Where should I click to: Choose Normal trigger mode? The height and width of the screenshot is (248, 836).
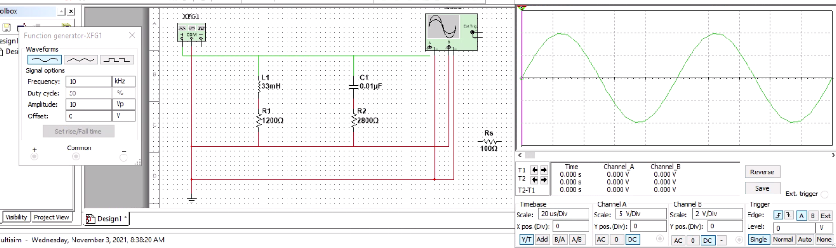(x=783, y=240)
